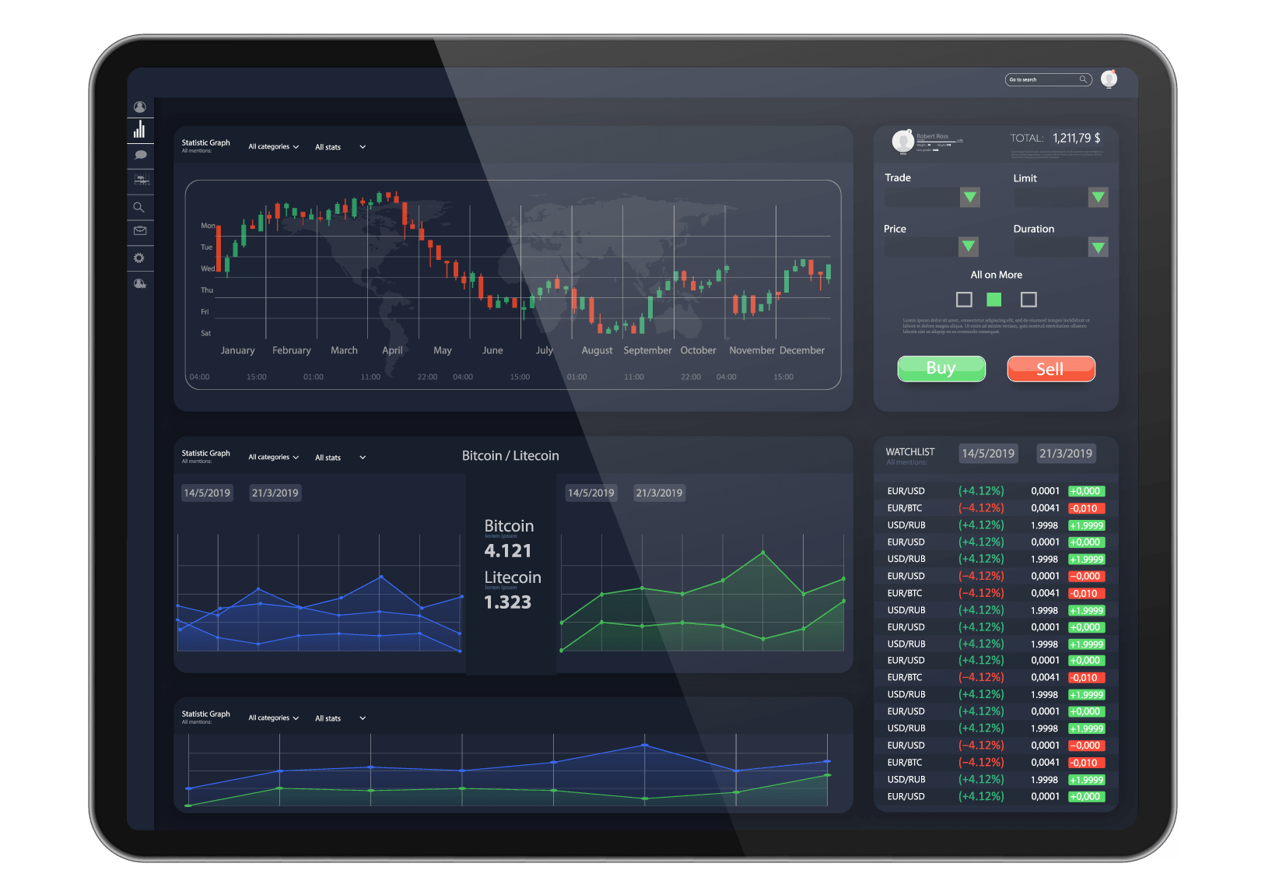Click the Go to search input field
The height and width of the screenshot is (895, 1265).
point(1048,79)
